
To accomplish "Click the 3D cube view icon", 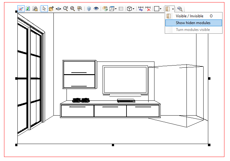I will pos(129,9).
